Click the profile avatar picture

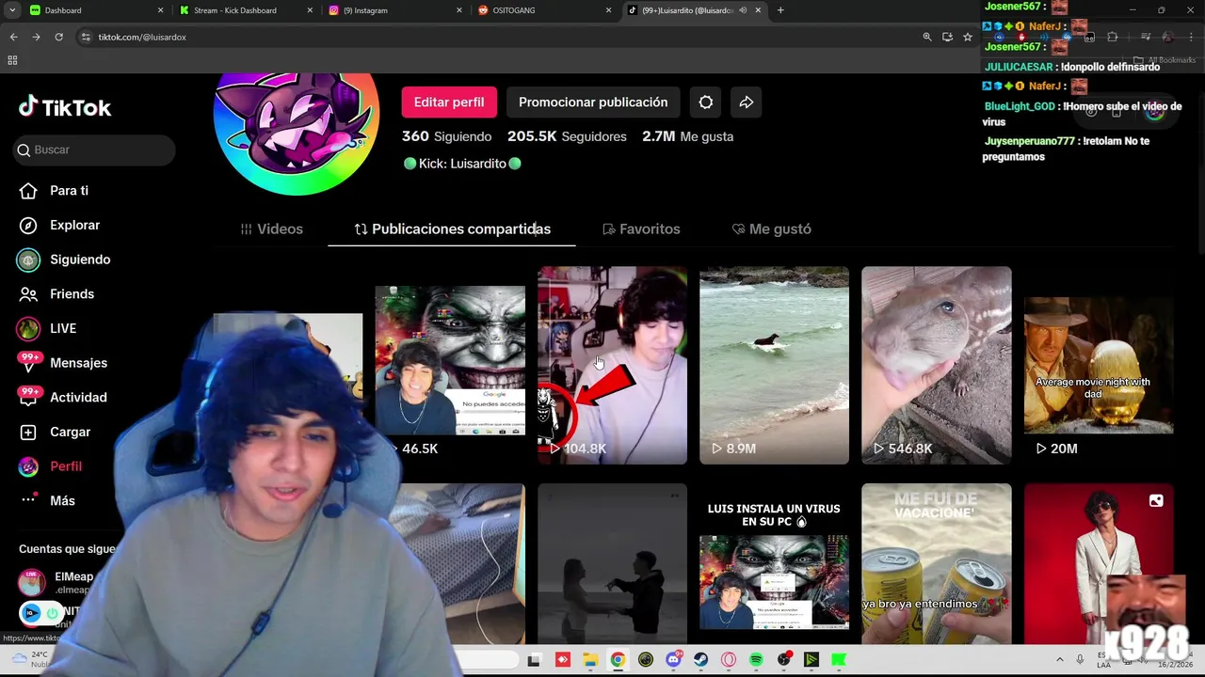tap(297, 122)
